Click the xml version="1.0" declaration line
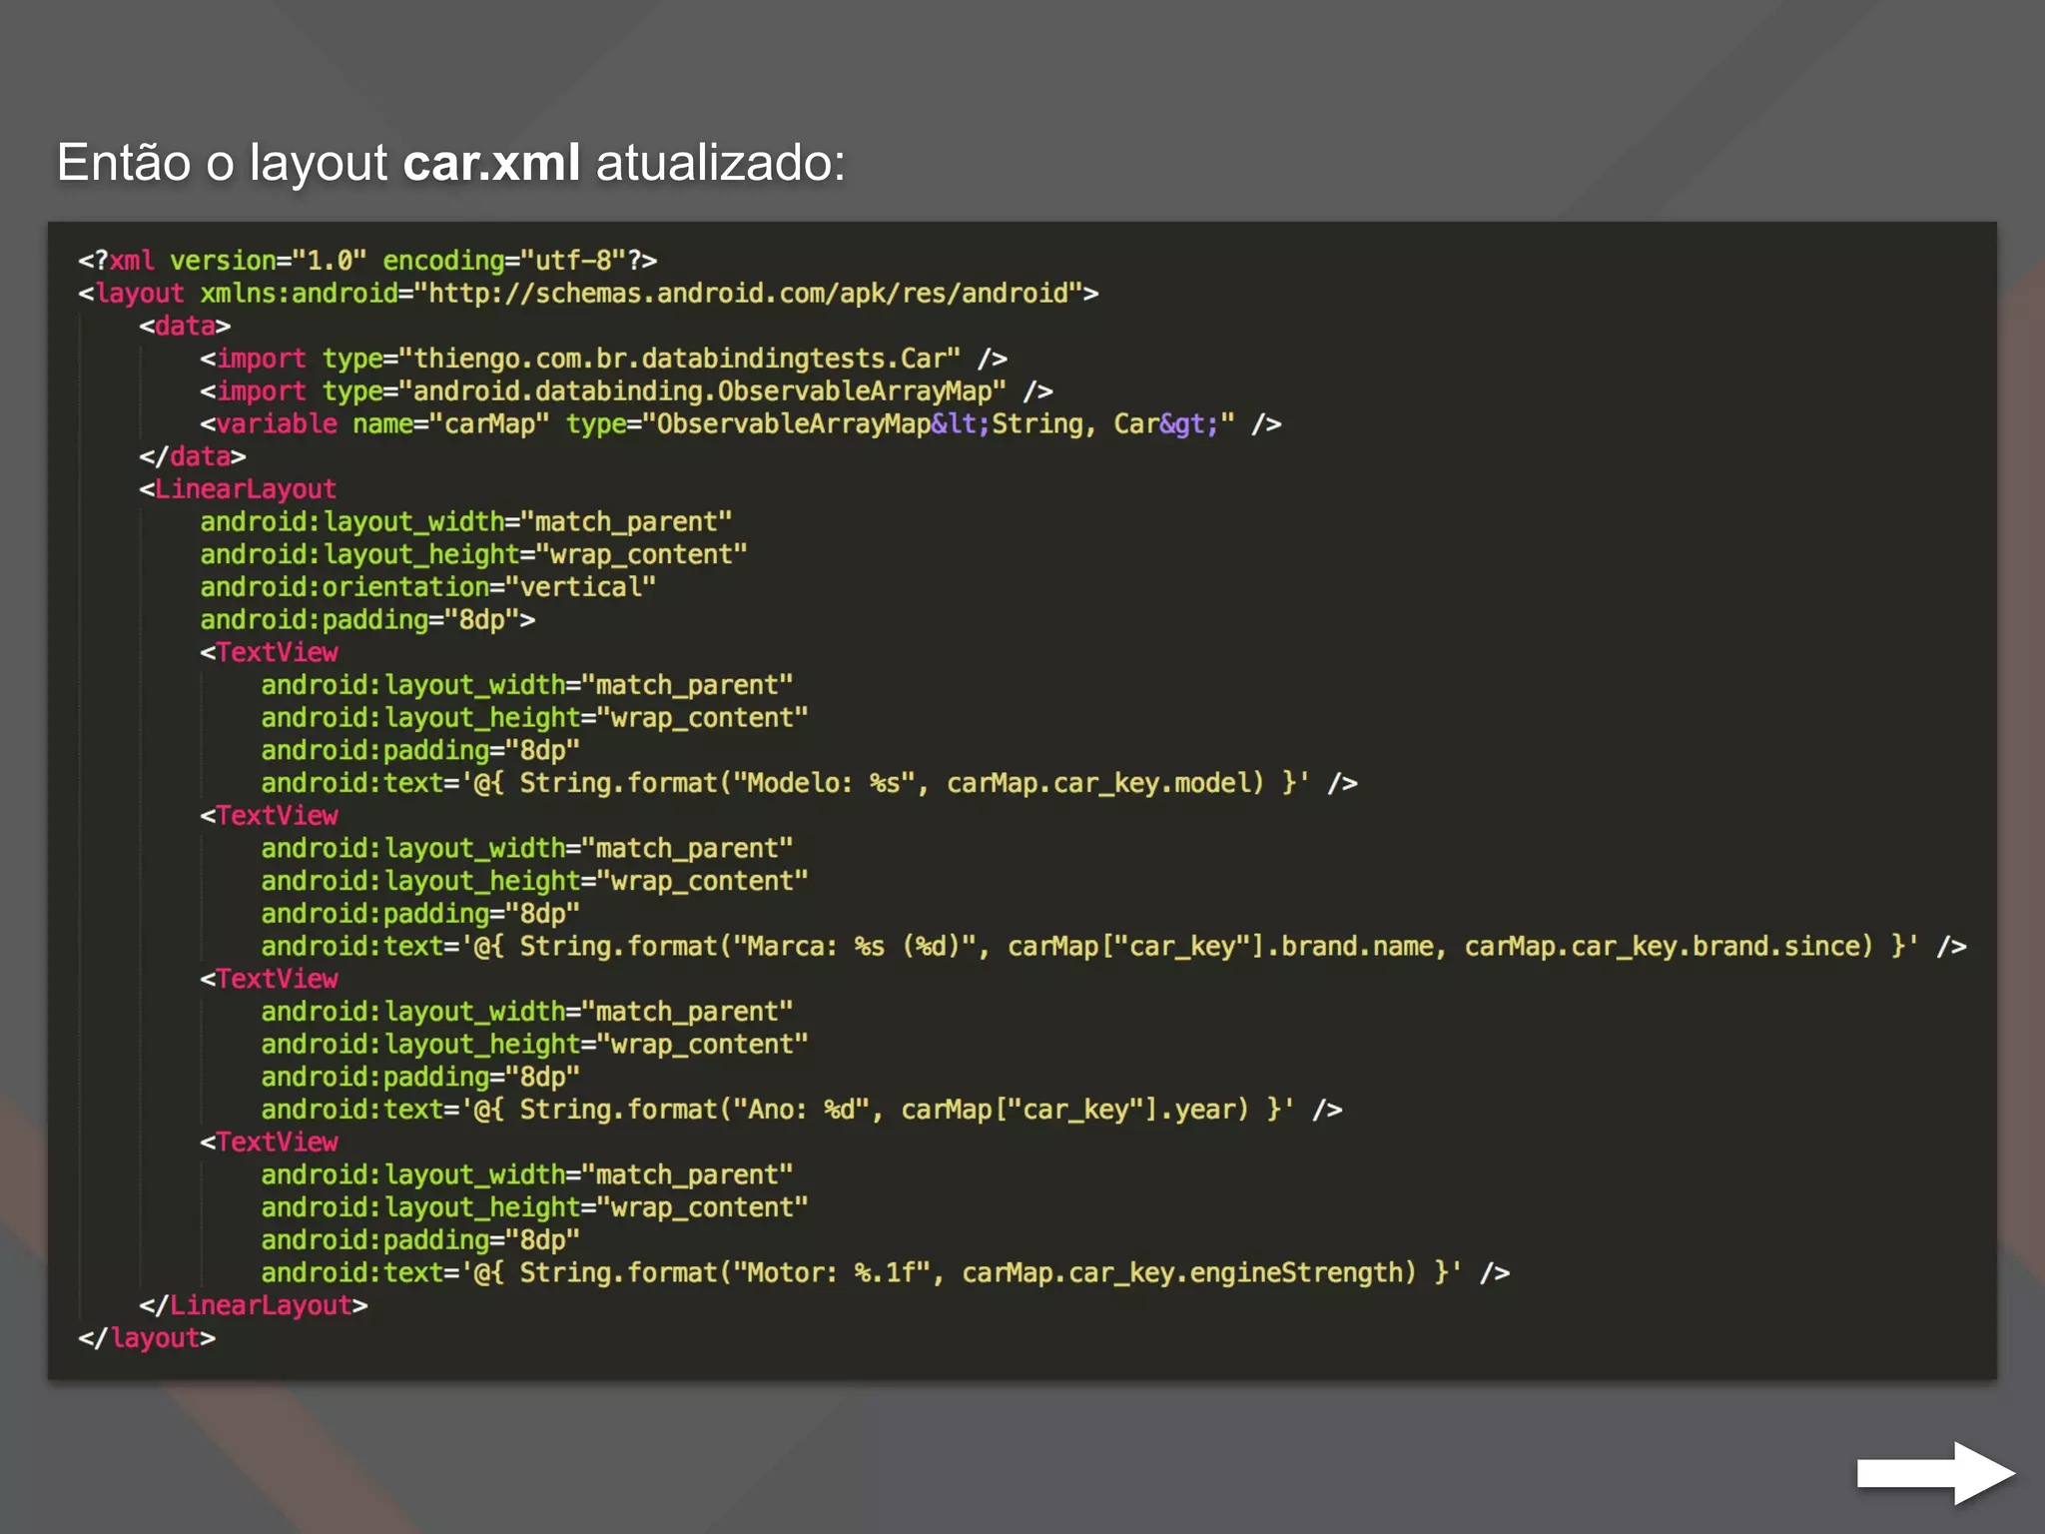2045x1534 pixels. pyautogui.click(x=367, y=261)
